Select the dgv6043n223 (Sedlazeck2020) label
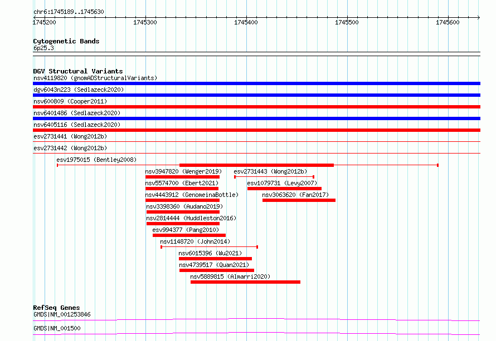The width and height of the screenshot is (496, 341). tap(79, 90)
